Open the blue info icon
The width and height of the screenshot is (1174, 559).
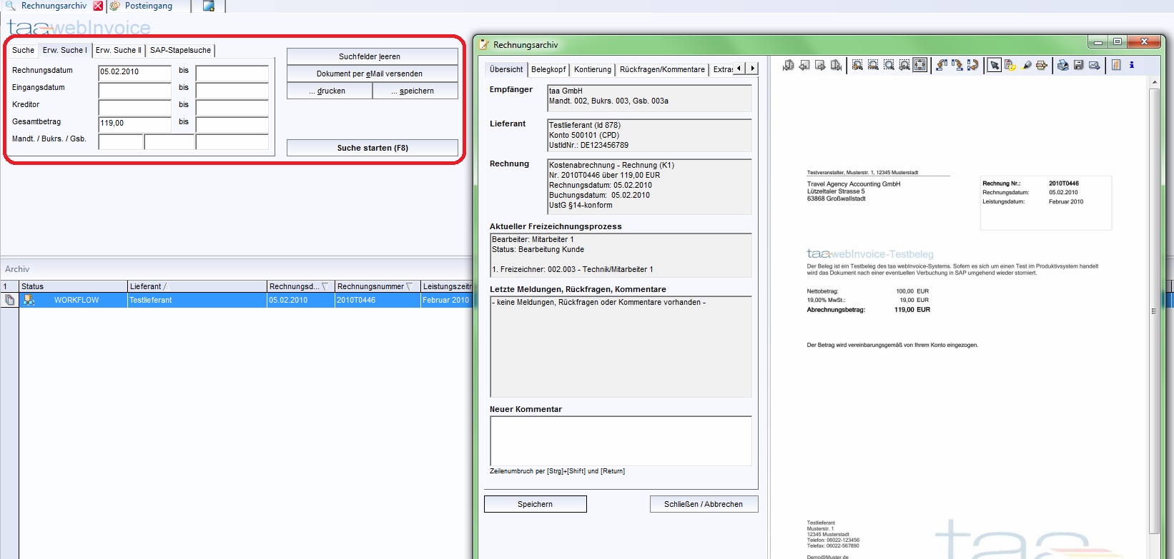point(1132,65)
